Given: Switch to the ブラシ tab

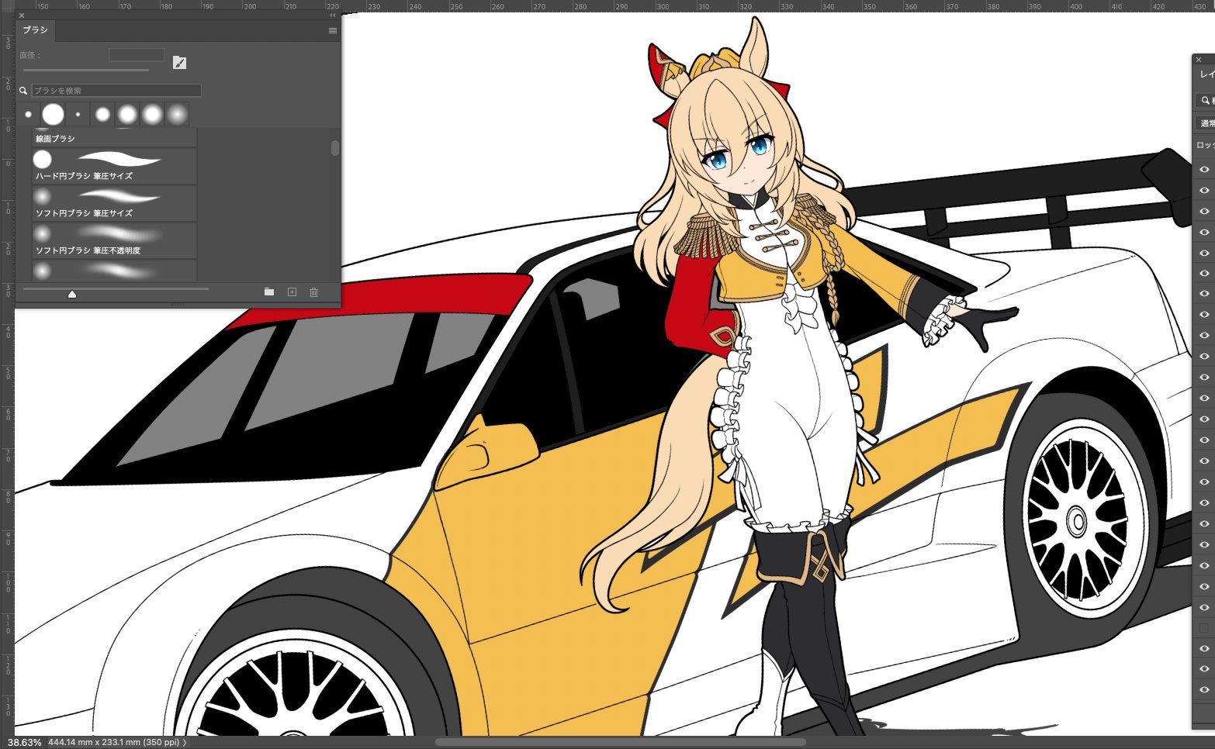Looking at the screenshot, I should pyautogui.click(x=35, y=30).
